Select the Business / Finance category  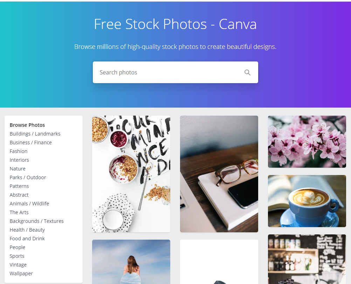31,143
